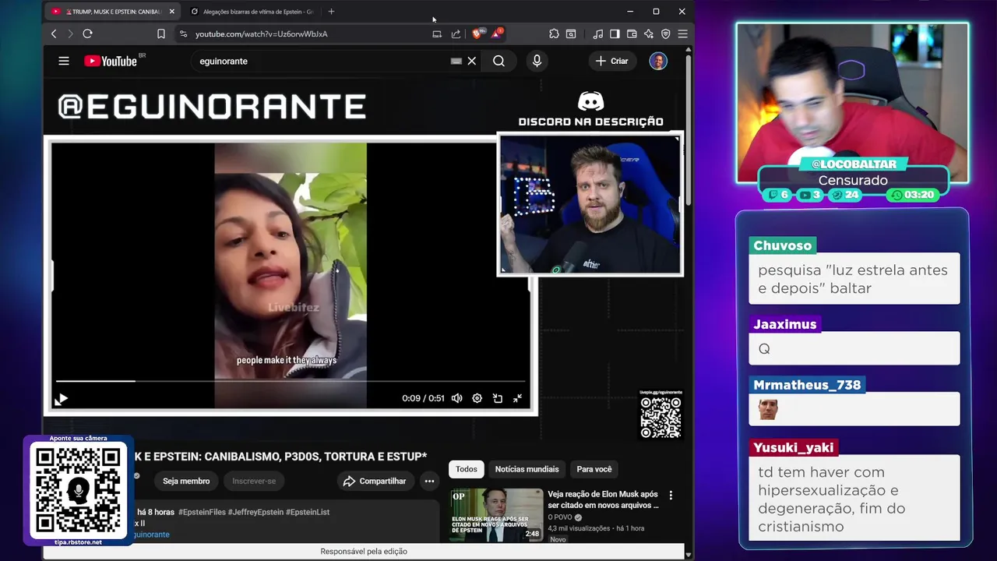Play the paused video
Image resolution: width=997 pixels, height=561 pixels.
coord(62,399)
